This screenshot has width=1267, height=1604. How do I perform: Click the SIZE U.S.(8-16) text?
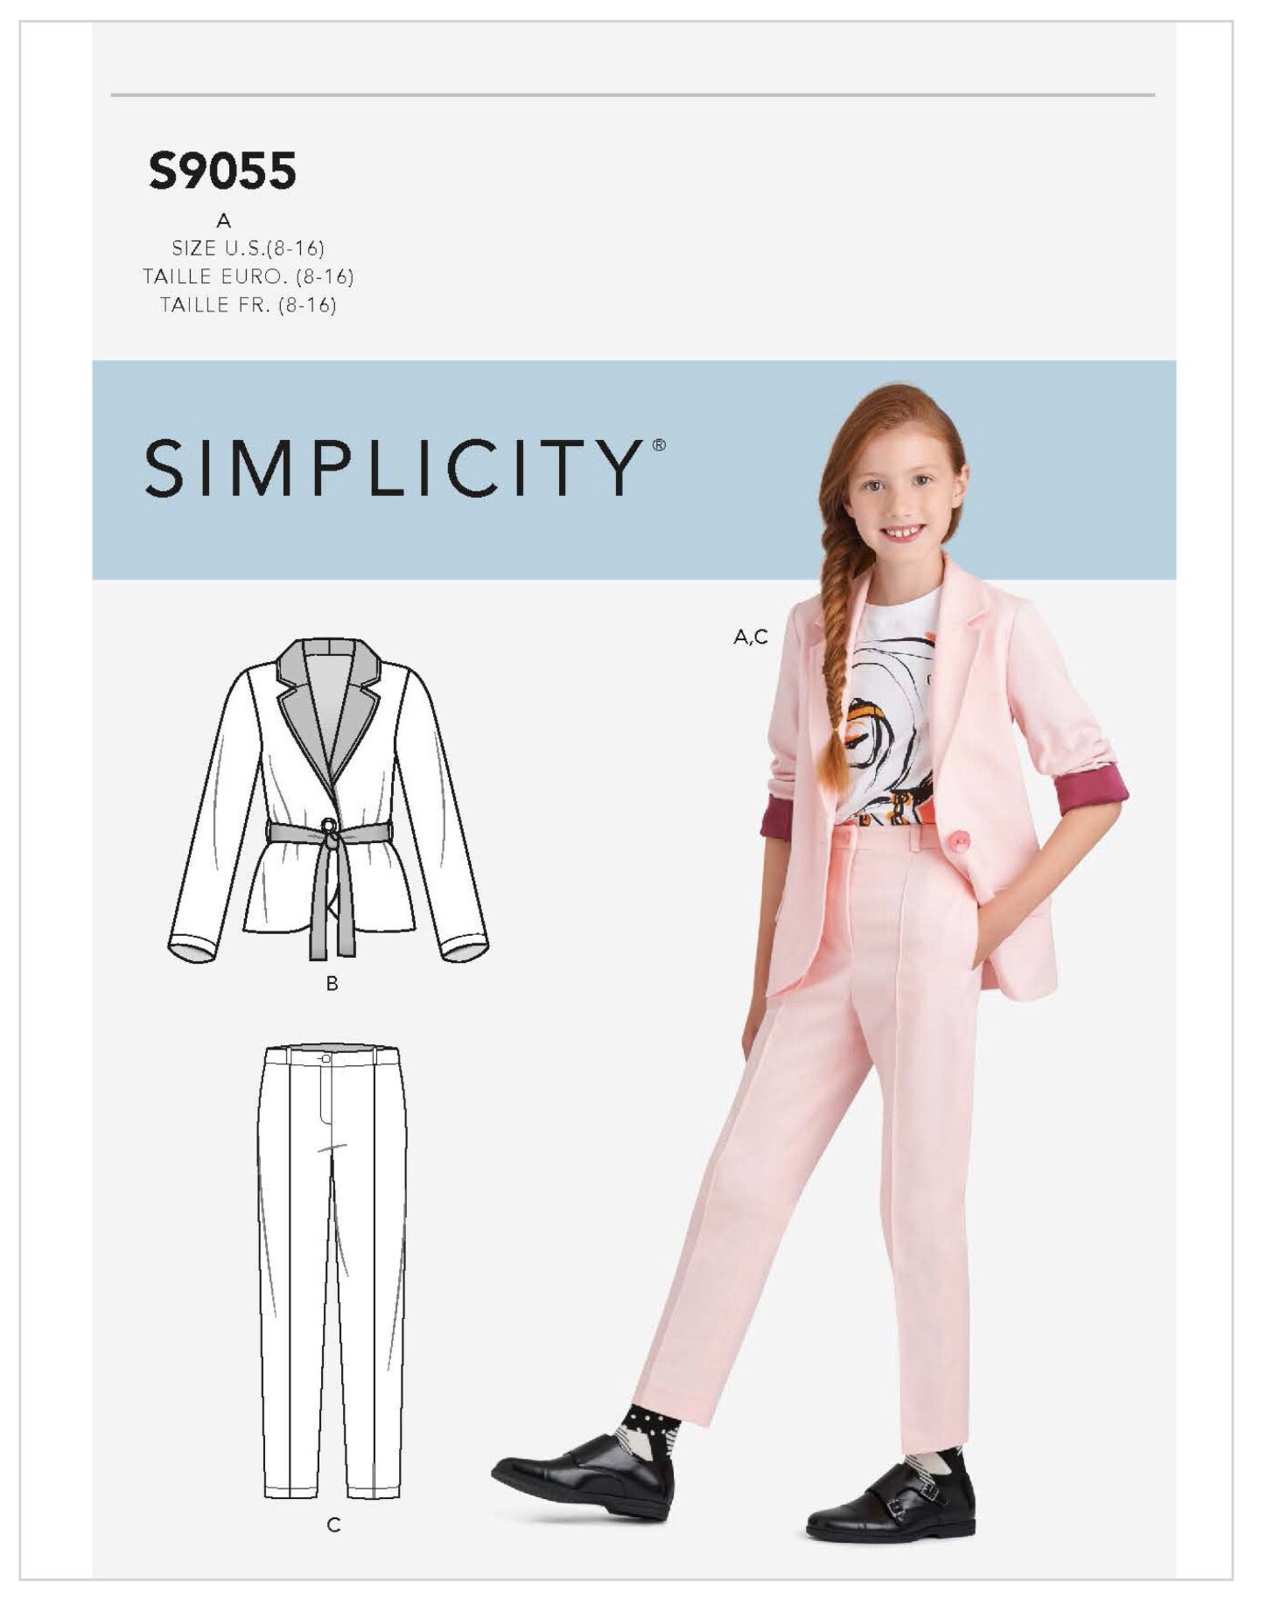pos(248,248)
